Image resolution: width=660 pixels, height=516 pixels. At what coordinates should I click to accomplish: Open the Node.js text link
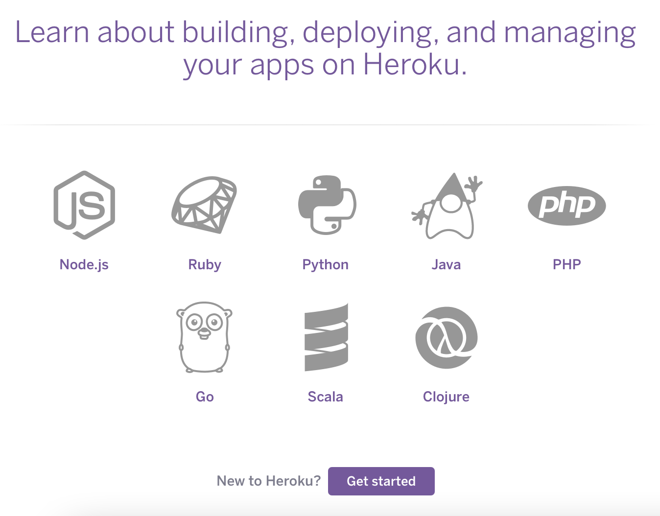point(84,265)
